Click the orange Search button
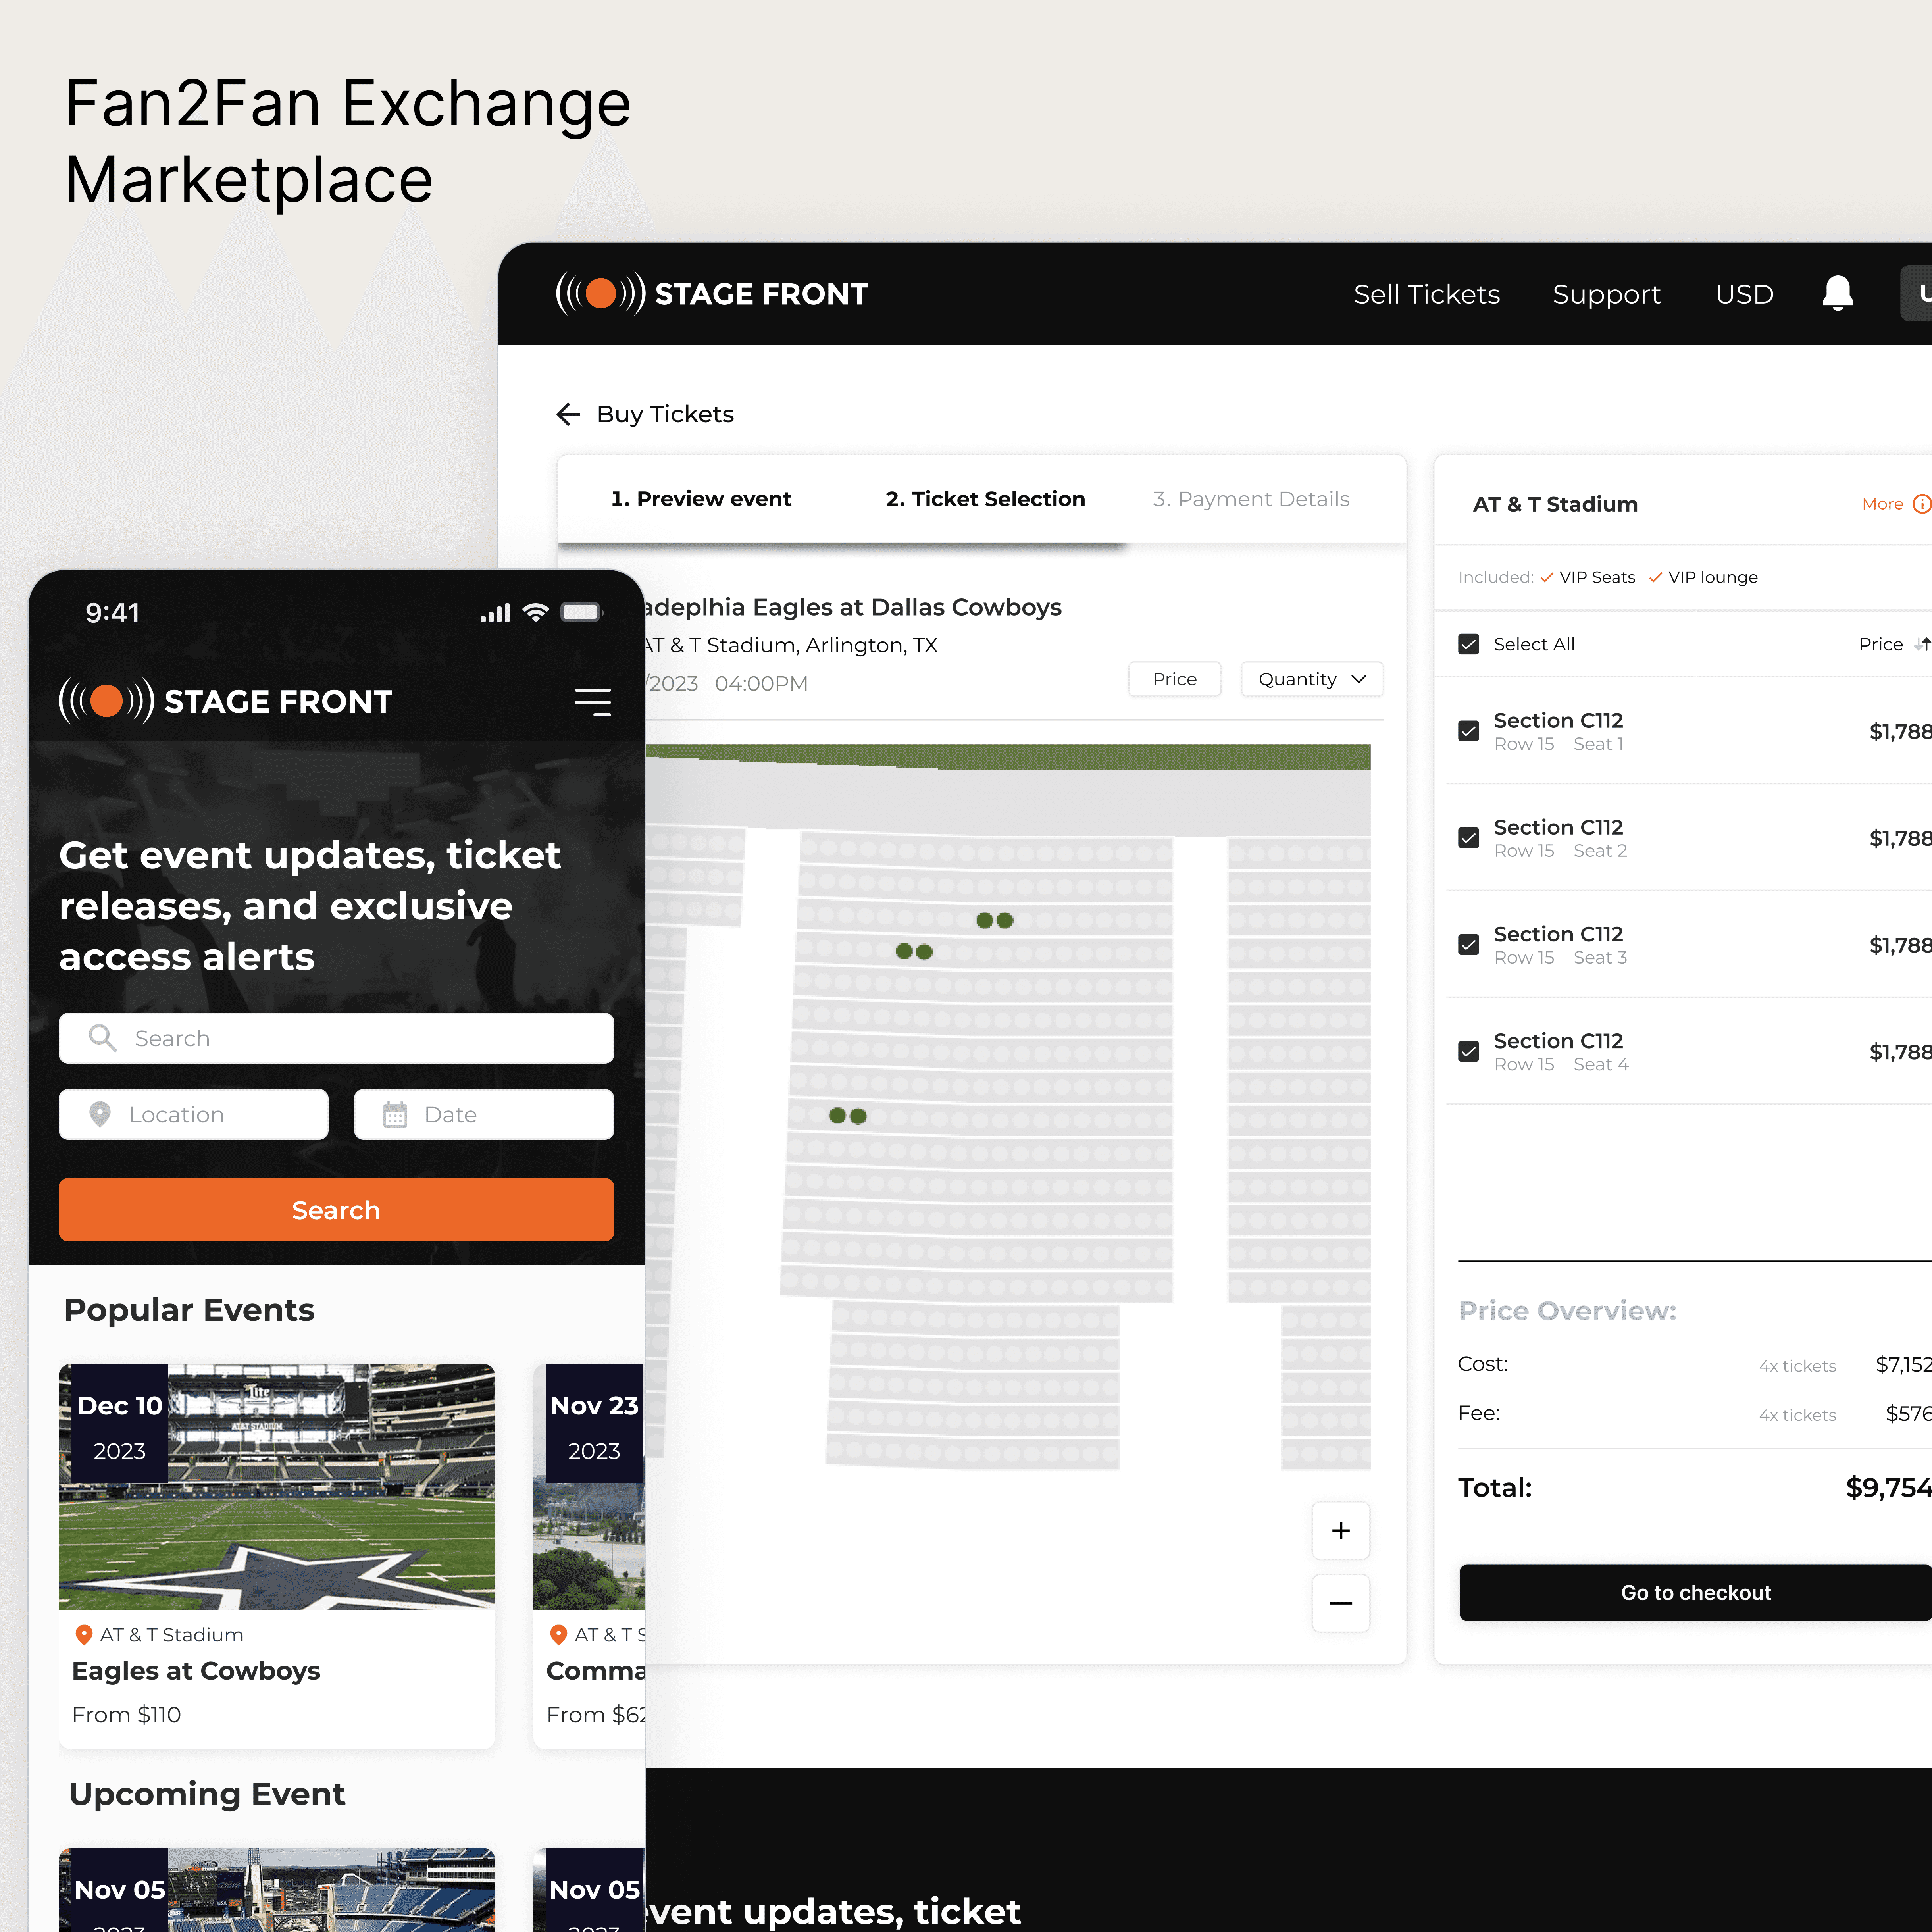The width and height of the screenshot is (1932, 1932). (x=336, y=1210)
